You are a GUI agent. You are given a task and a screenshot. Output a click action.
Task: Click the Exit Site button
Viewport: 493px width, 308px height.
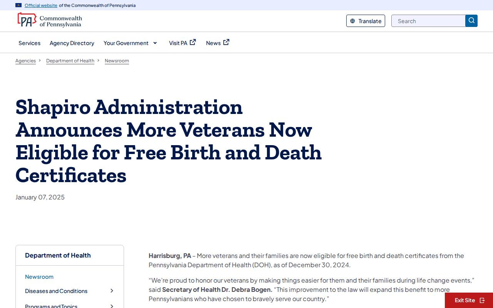[x=469, y=300]
